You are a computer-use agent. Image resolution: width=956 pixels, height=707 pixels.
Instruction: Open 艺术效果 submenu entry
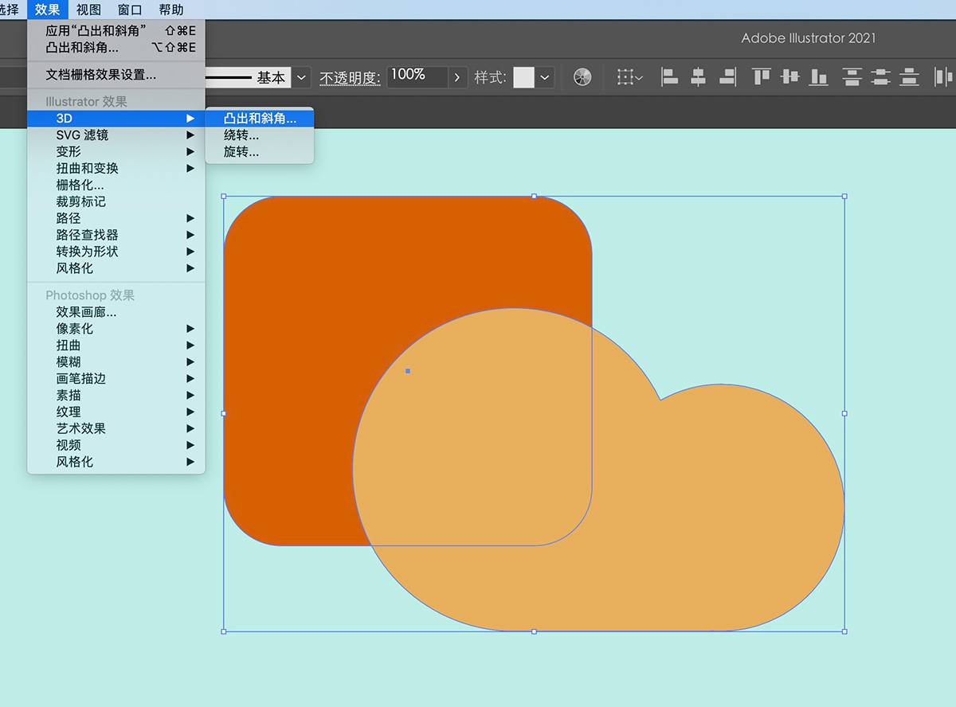tap(116, 428)
